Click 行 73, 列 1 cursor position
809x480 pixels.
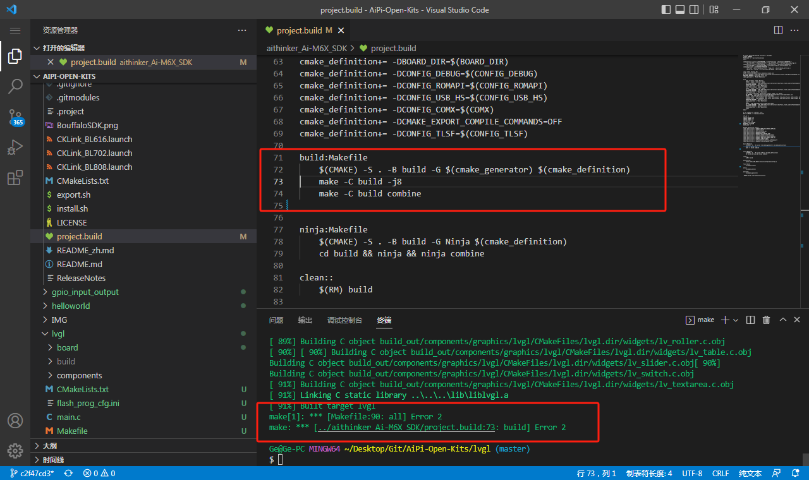tap(597, 473)
